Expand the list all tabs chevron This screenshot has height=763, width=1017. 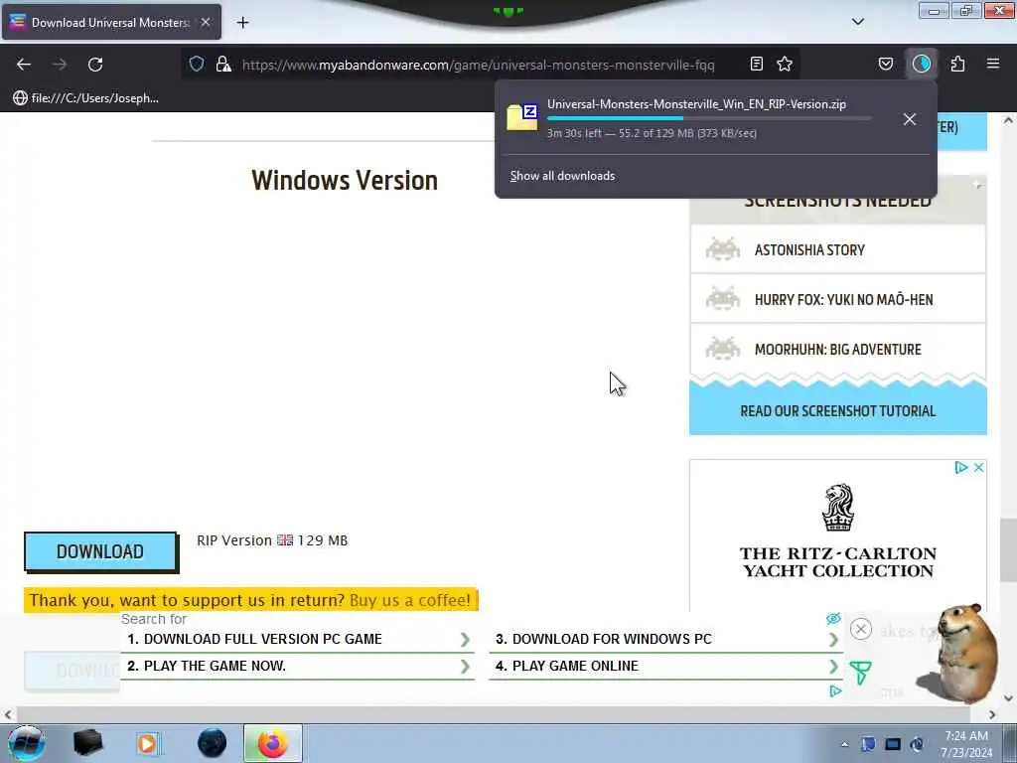(858, 22)
